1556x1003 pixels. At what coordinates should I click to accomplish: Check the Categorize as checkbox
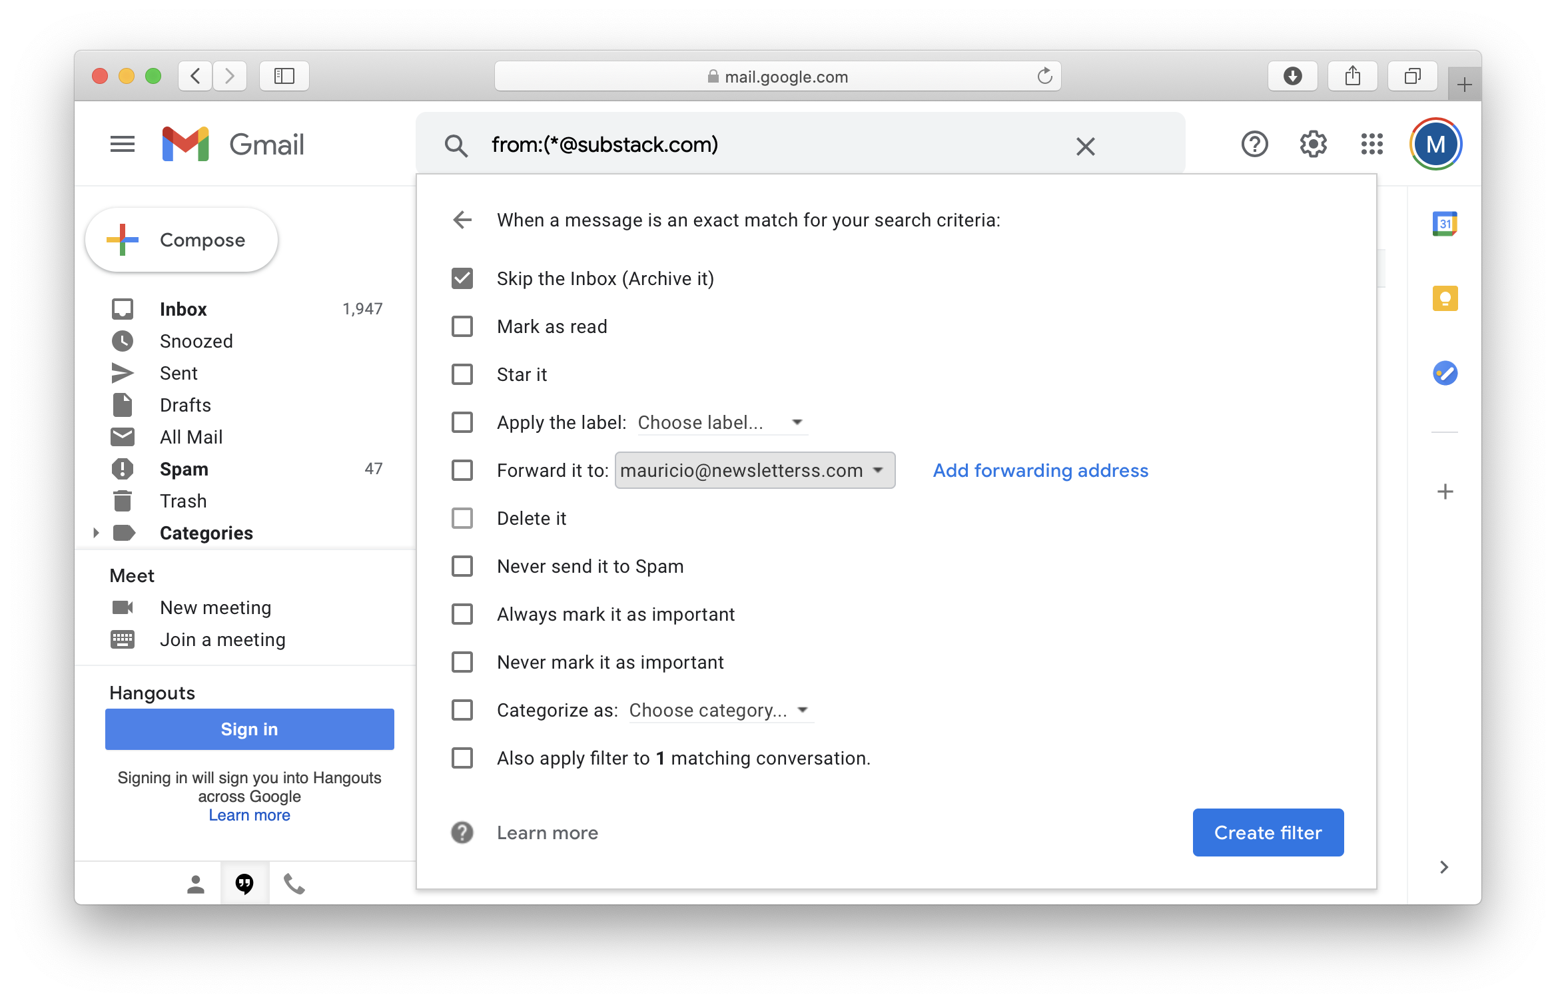coord(462,710)
